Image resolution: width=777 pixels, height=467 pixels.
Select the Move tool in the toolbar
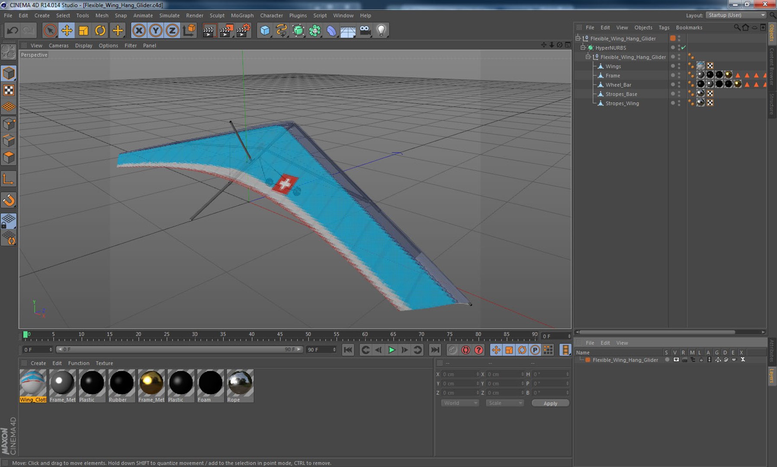67,30
